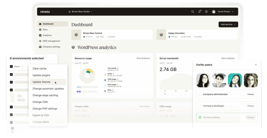The width and height of the screenshot is (267, 138).
Task: Click the info icon next to Visits
Action: pyautogui.click(x=113, y=74)
